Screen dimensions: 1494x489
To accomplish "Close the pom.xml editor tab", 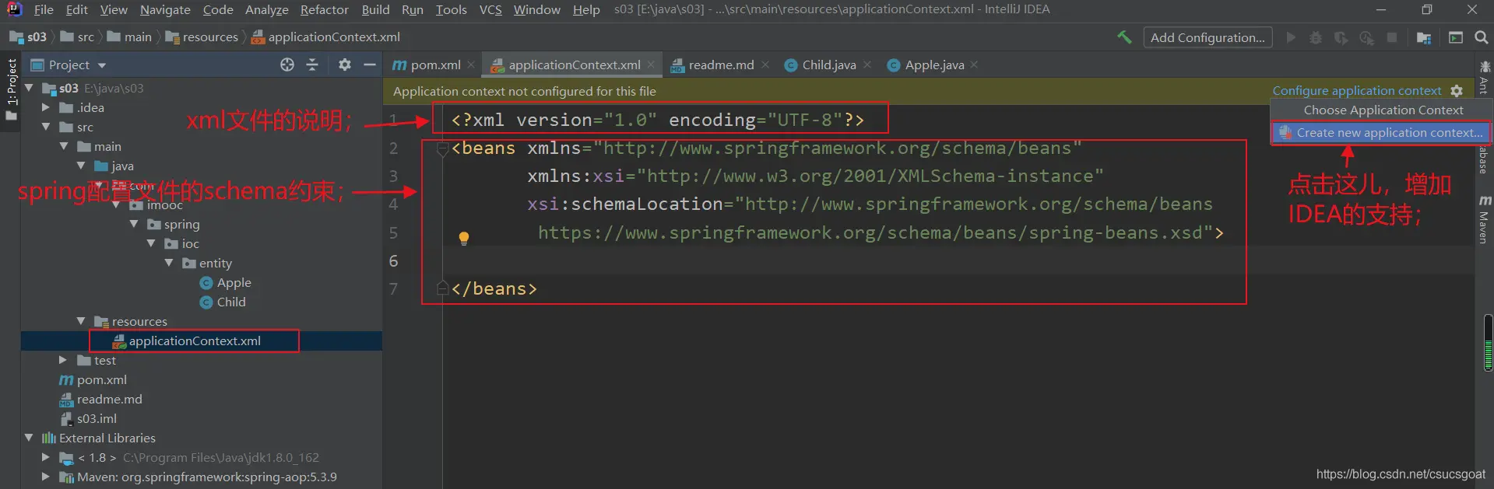I will coord(471,65).
